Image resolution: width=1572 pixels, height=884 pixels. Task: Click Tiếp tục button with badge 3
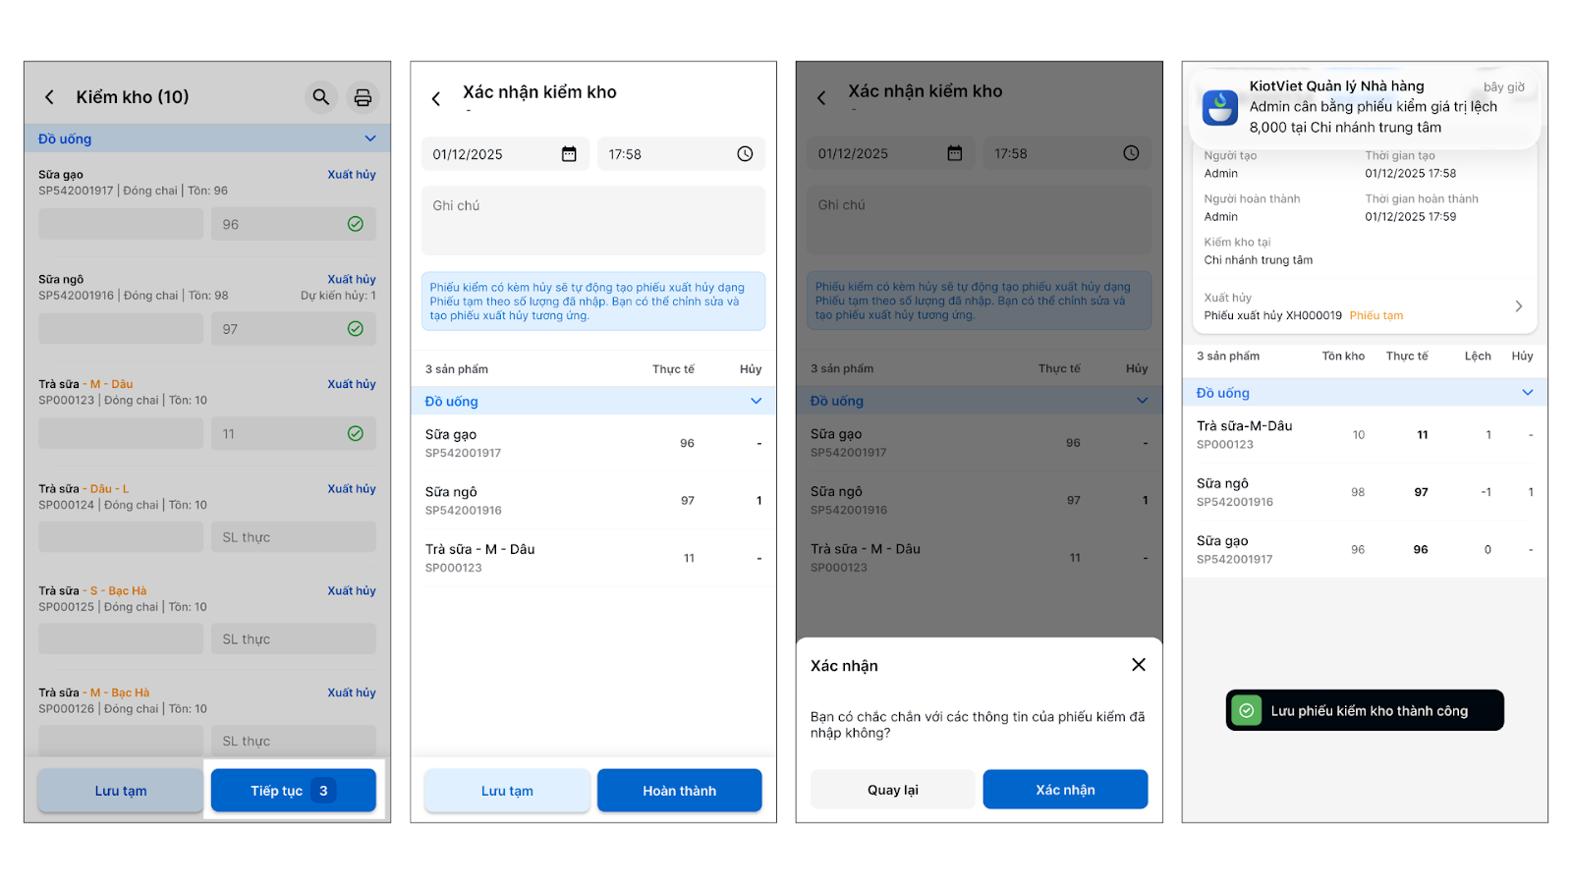(294, 791)
